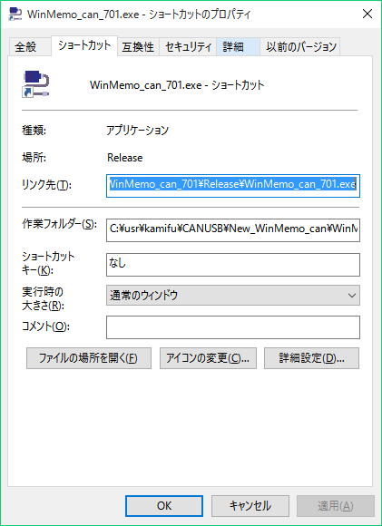The image size is (382, 526).
Task: Click the ファイルの場所を開く button
Action: (x=89, y=358)
